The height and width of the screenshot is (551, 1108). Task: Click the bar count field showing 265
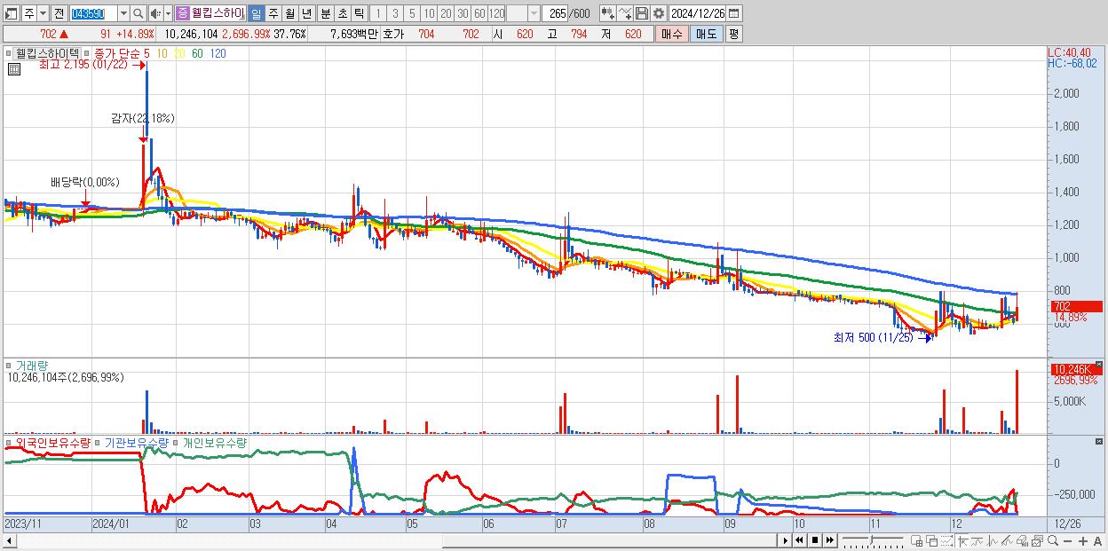pyautogui.click(x=557, y=13)
